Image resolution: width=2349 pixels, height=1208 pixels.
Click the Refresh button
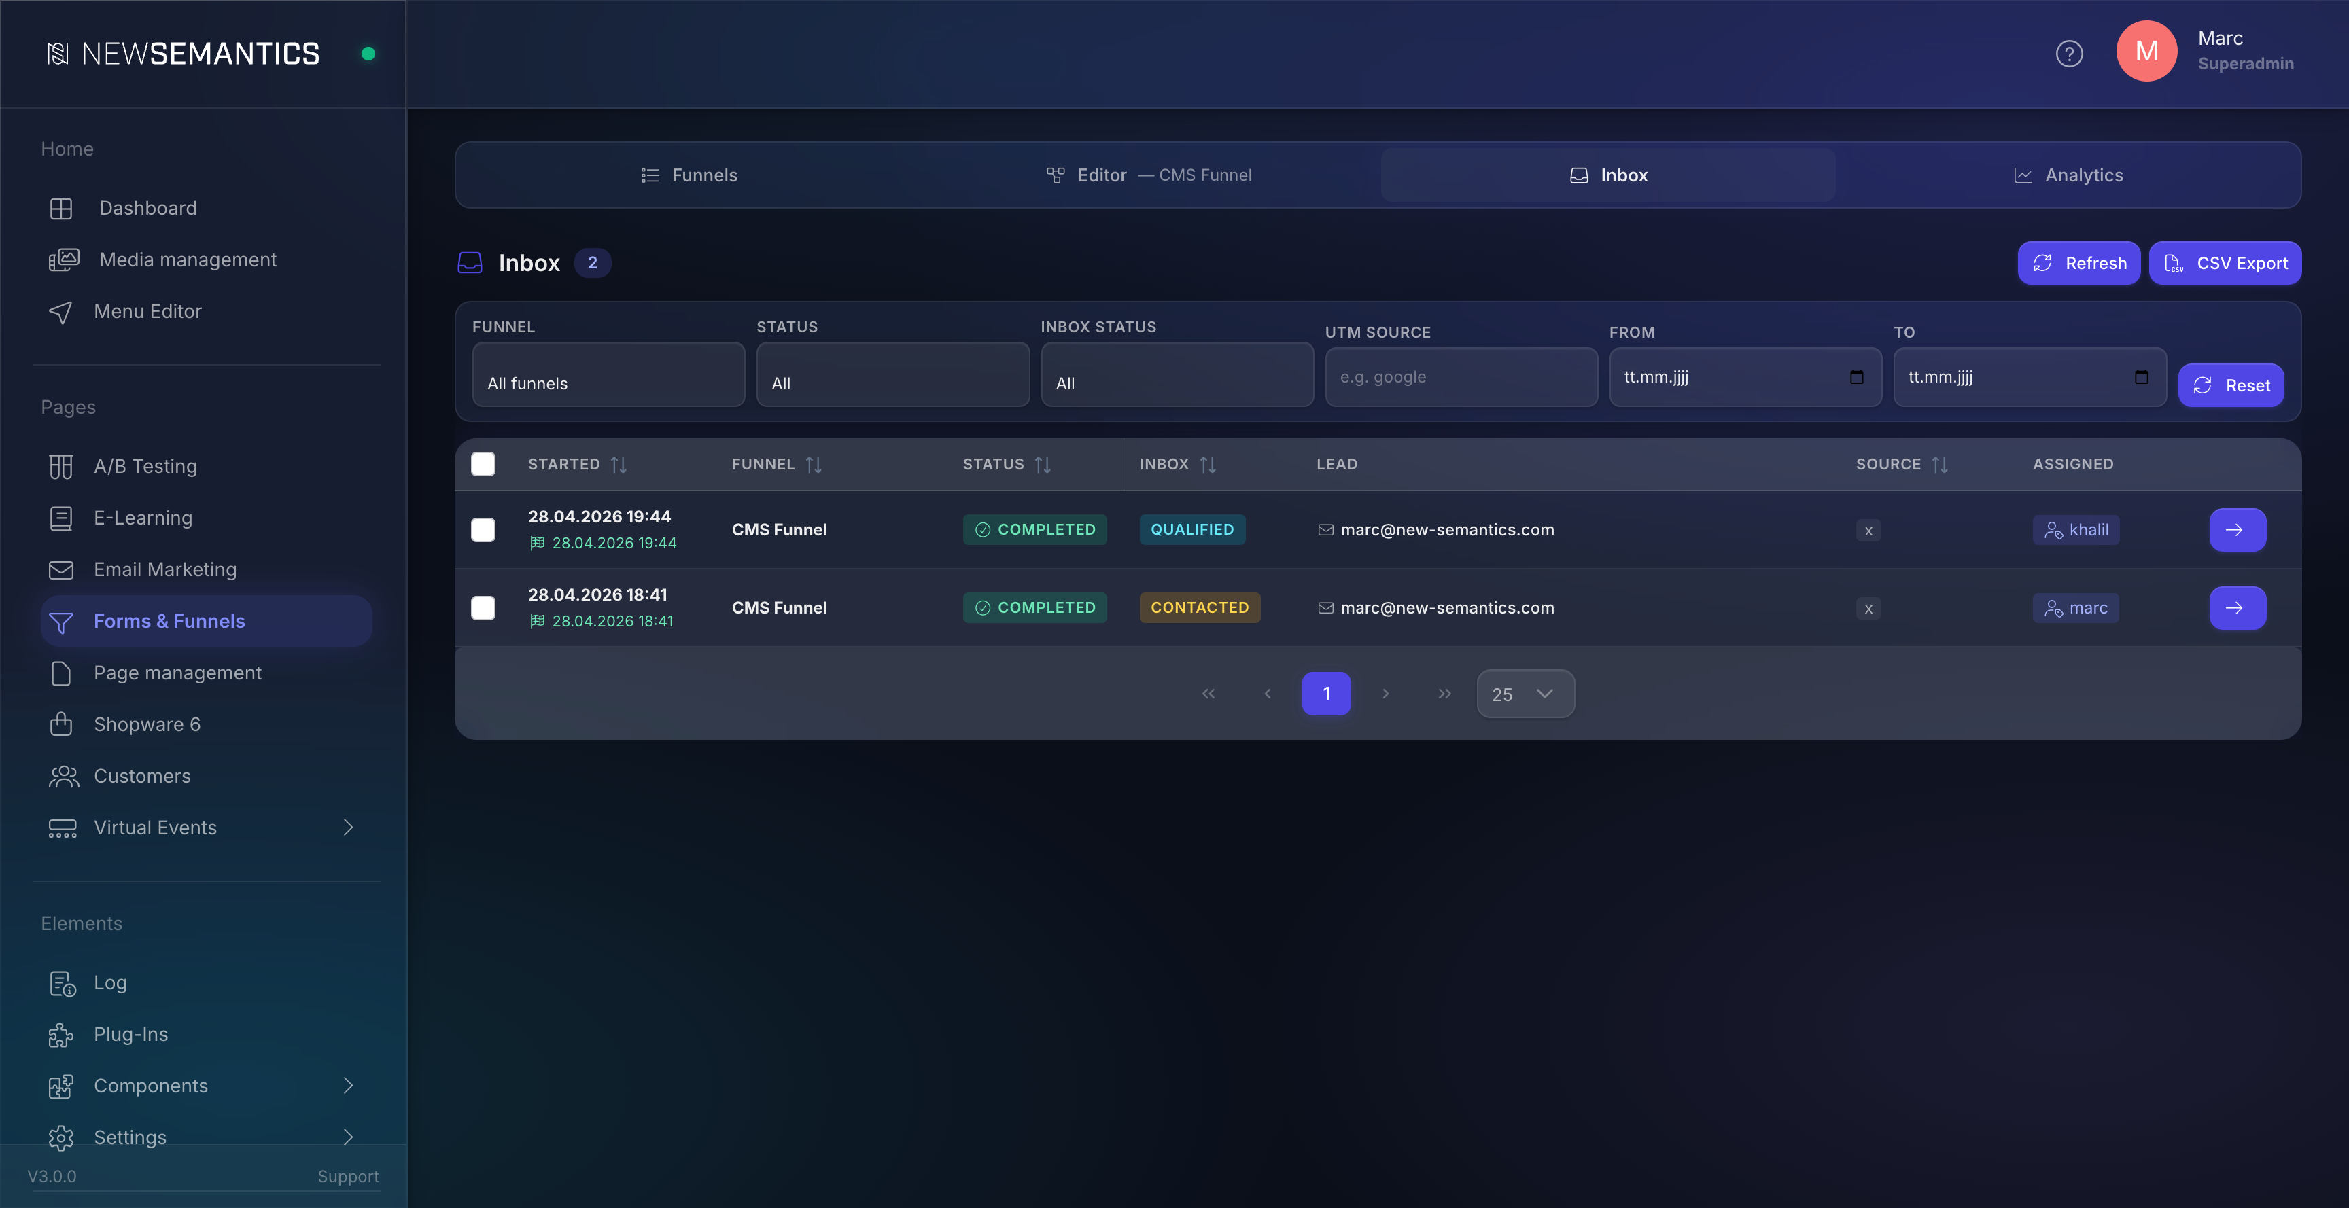[2078, 264]
